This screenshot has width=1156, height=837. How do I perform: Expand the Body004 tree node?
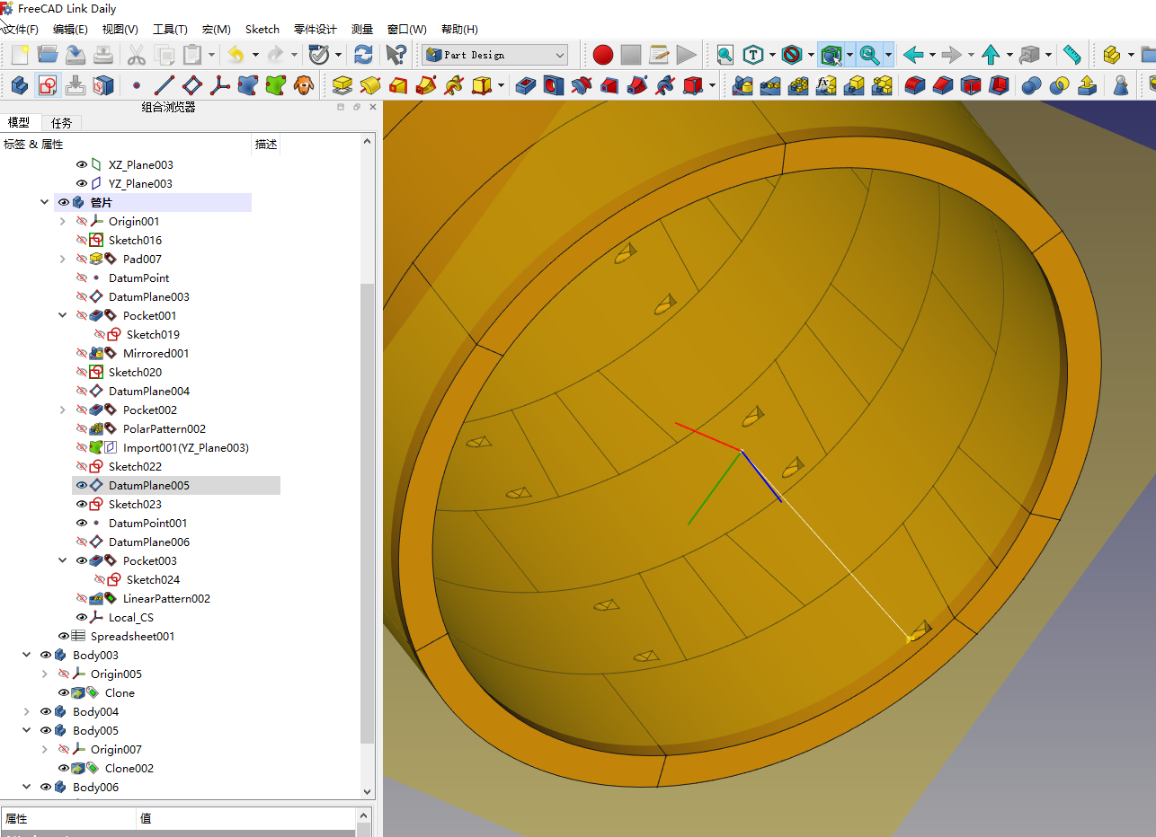[26, 711]
